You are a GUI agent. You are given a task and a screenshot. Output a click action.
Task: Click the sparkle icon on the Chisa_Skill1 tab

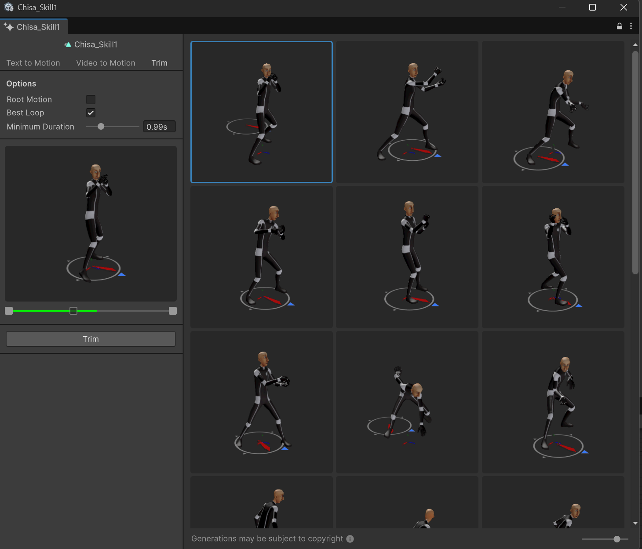coord(8,27)
